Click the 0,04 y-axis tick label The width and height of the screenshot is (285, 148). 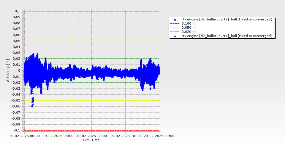click(x=17, y=47)
